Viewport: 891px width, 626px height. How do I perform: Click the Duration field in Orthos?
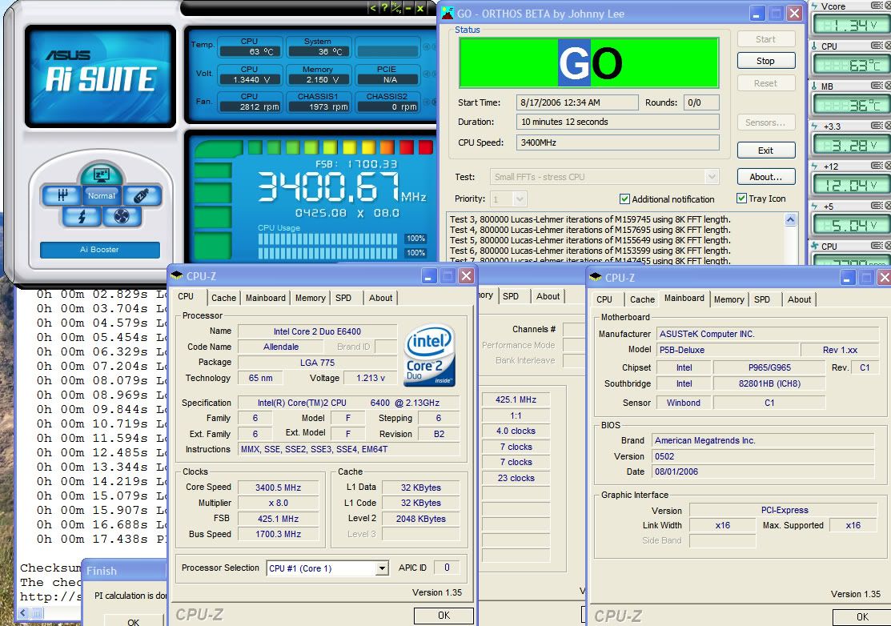618,122
